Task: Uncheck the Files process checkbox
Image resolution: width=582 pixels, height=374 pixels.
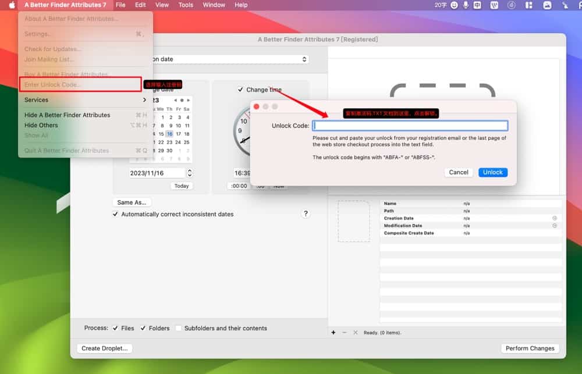Action: [116, 328]
